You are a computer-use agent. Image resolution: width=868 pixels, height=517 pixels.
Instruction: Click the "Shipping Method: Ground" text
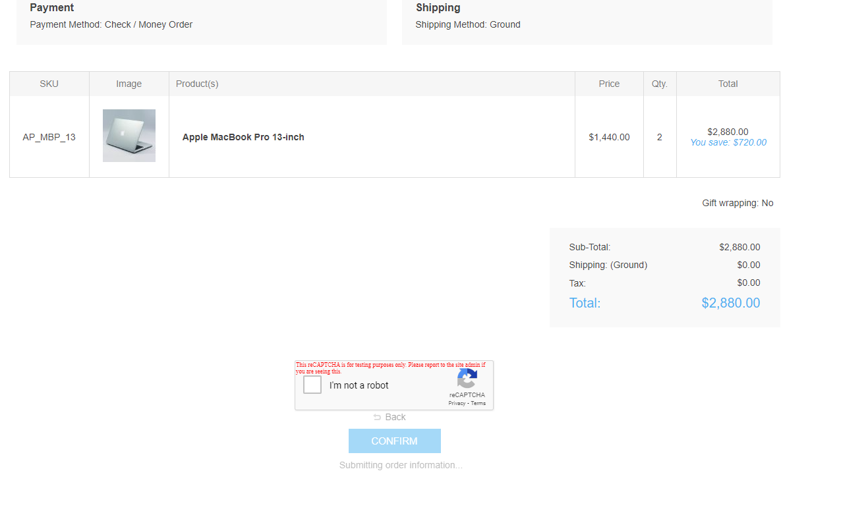468,24
